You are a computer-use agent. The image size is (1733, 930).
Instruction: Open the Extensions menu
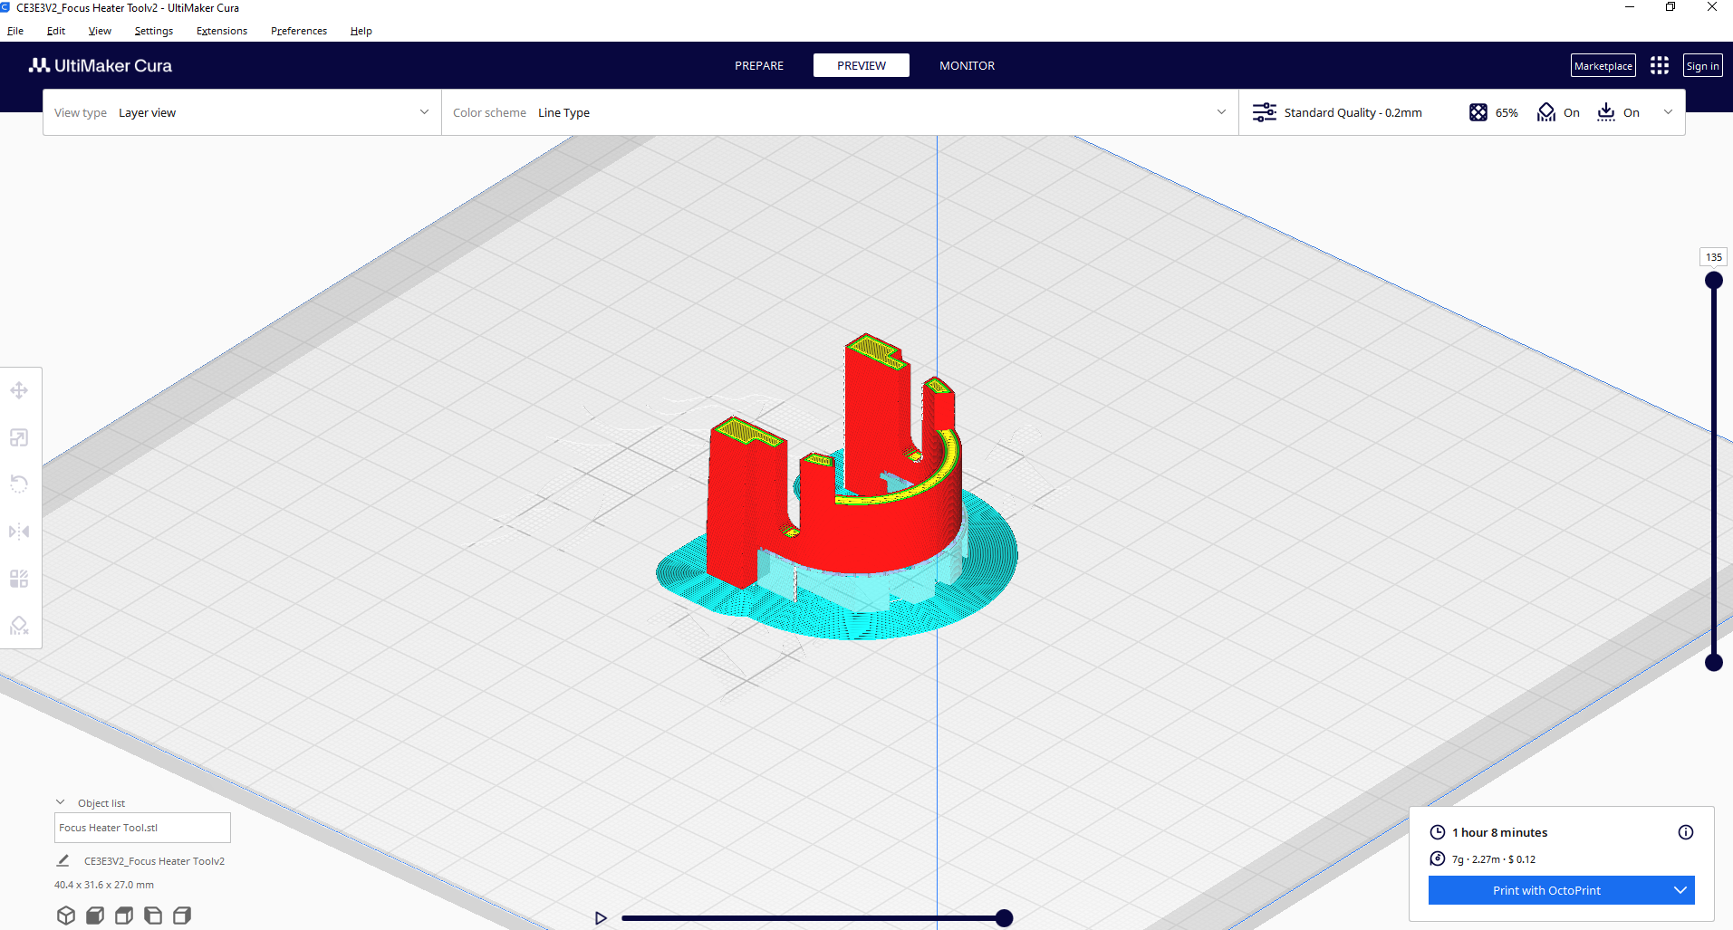222,31
